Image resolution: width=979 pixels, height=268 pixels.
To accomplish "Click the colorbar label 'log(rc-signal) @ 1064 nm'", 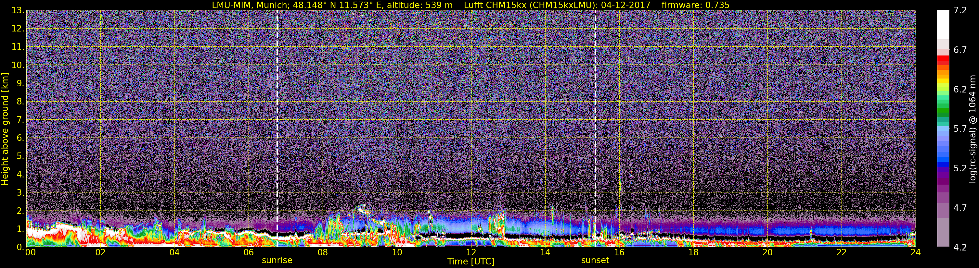I will tap(972, 129).
